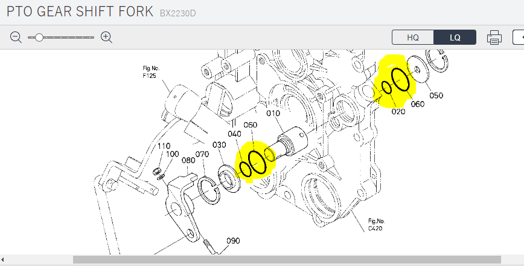This screenshot has height=266, width=524.
Task: Open the Fig. No. C420 reference
Action: [375, 224]
